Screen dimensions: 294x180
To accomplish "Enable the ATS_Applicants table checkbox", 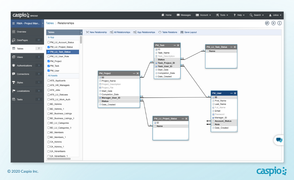I will coord(49,81).
